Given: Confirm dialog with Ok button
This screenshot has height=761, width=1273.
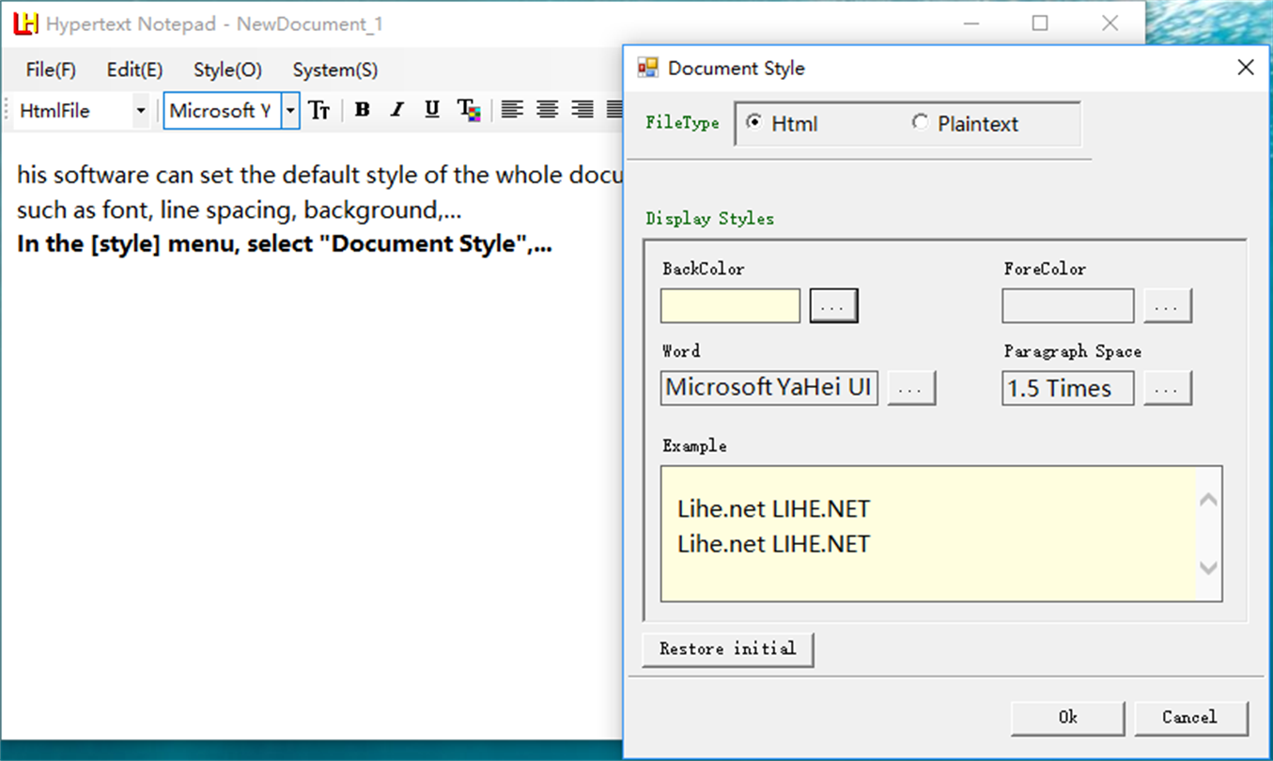Looking at the screenshot, I should 1067,717.
